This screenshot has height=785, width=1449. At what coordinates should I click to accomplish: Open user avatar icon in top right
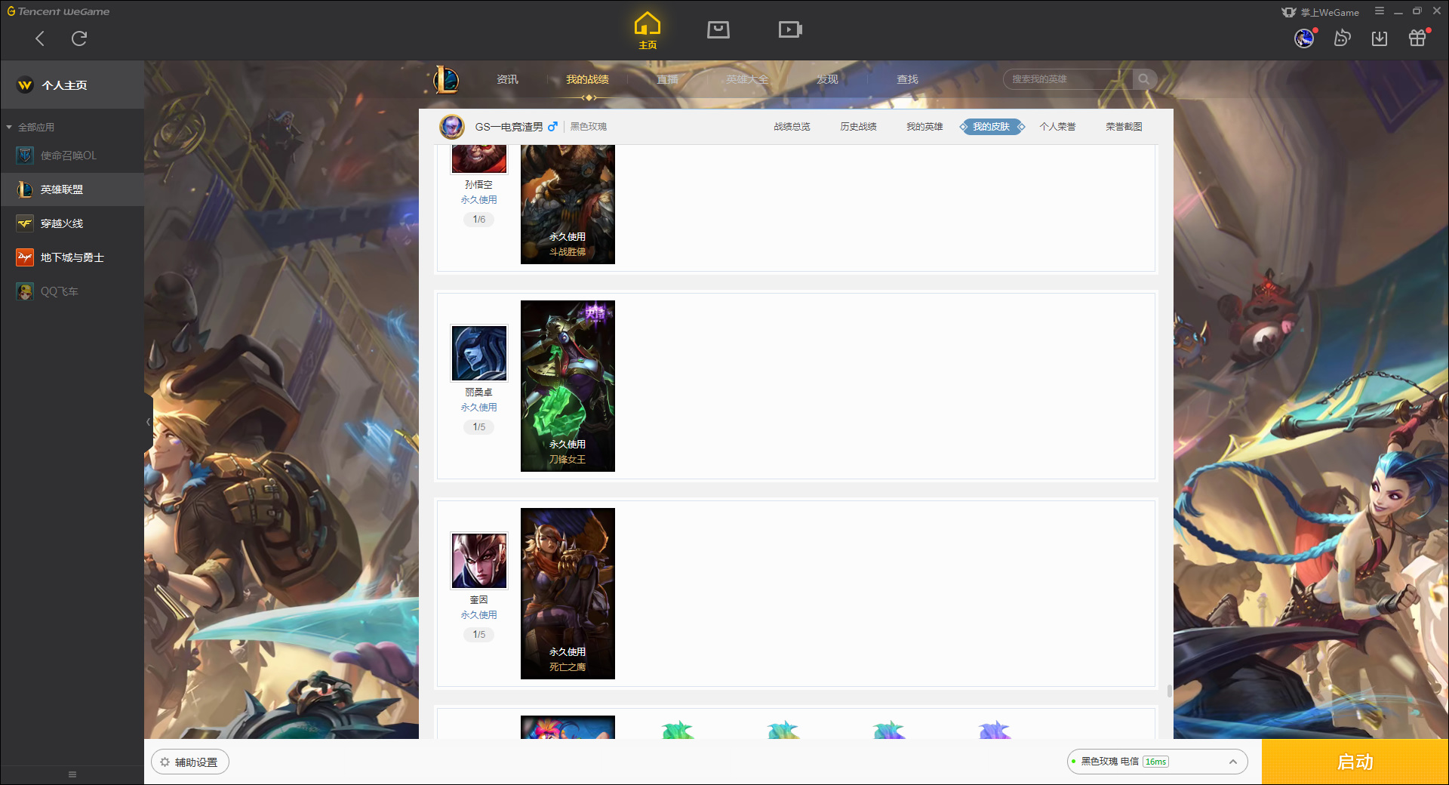[1304, 38]
